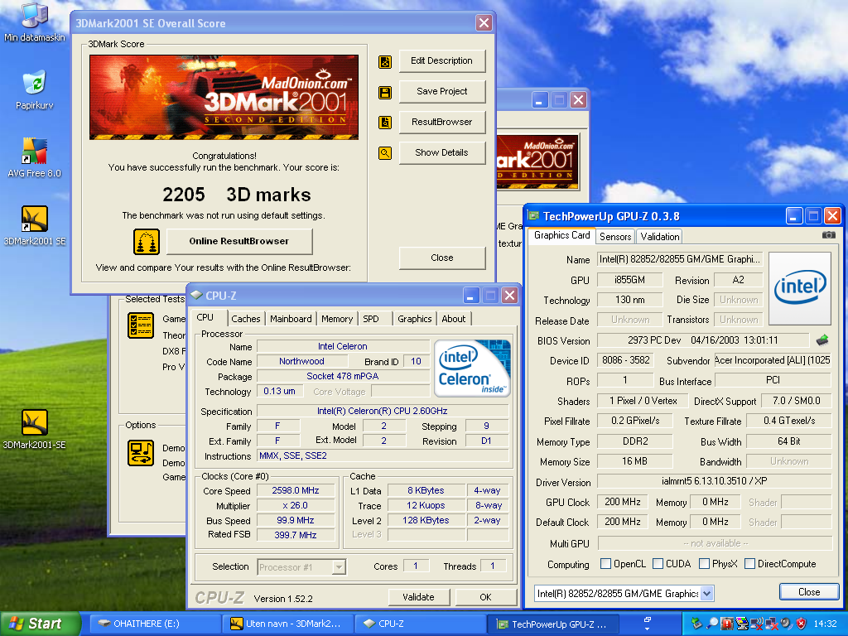Viewport: 848px width, 636px height.
Task: Click the GPU-Z Name field value
Action: (680, 259)
